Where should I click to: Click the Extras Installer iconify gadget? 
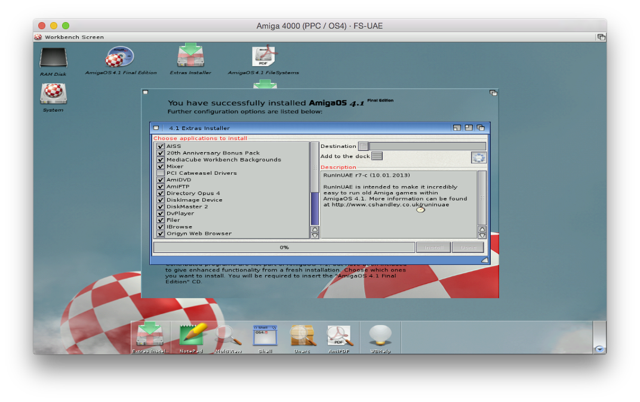tap(457, 128)
